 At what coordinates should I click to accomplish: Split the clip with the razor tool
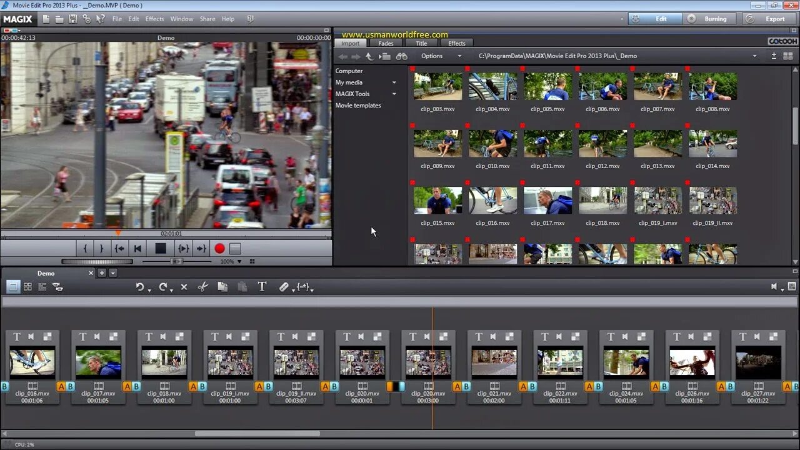[x=283, y=287]
